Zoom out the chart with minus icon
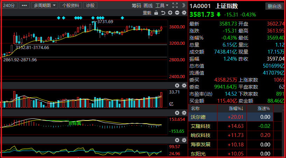 pyautogui.click(x=177, y=13)
